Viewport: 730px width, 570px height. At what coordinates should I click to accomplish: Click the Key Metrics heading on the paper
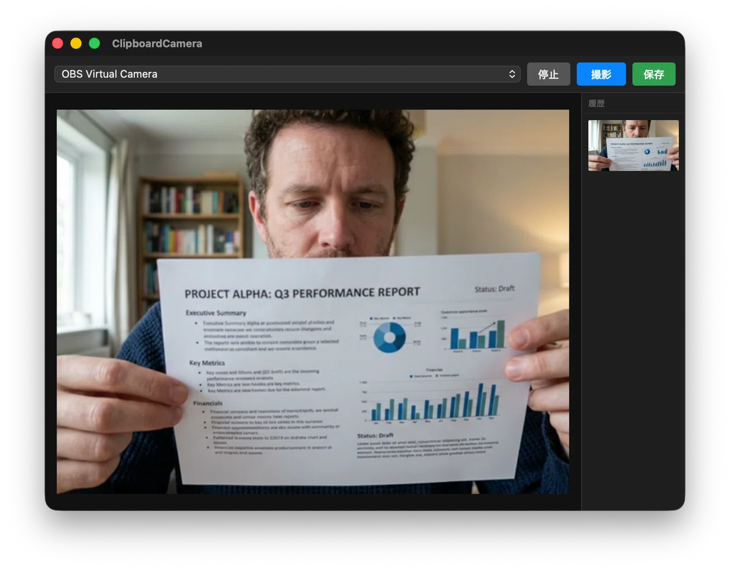[207, 363]
